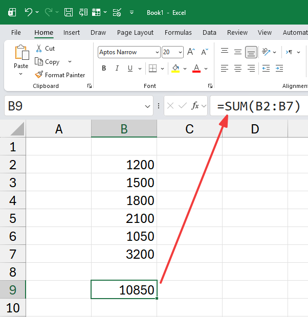The image size is (308, 317).
Task: Align text right
Action: pos(251,69)
